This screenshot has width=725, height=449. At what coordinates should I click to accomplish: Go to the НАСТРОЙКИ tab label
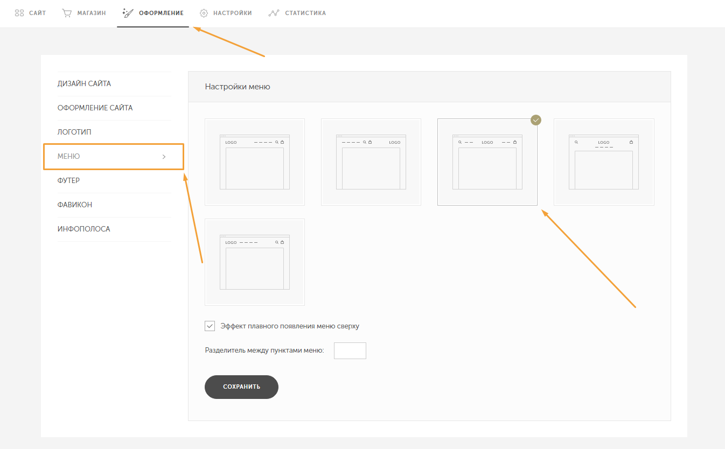(x=233, y=13)
